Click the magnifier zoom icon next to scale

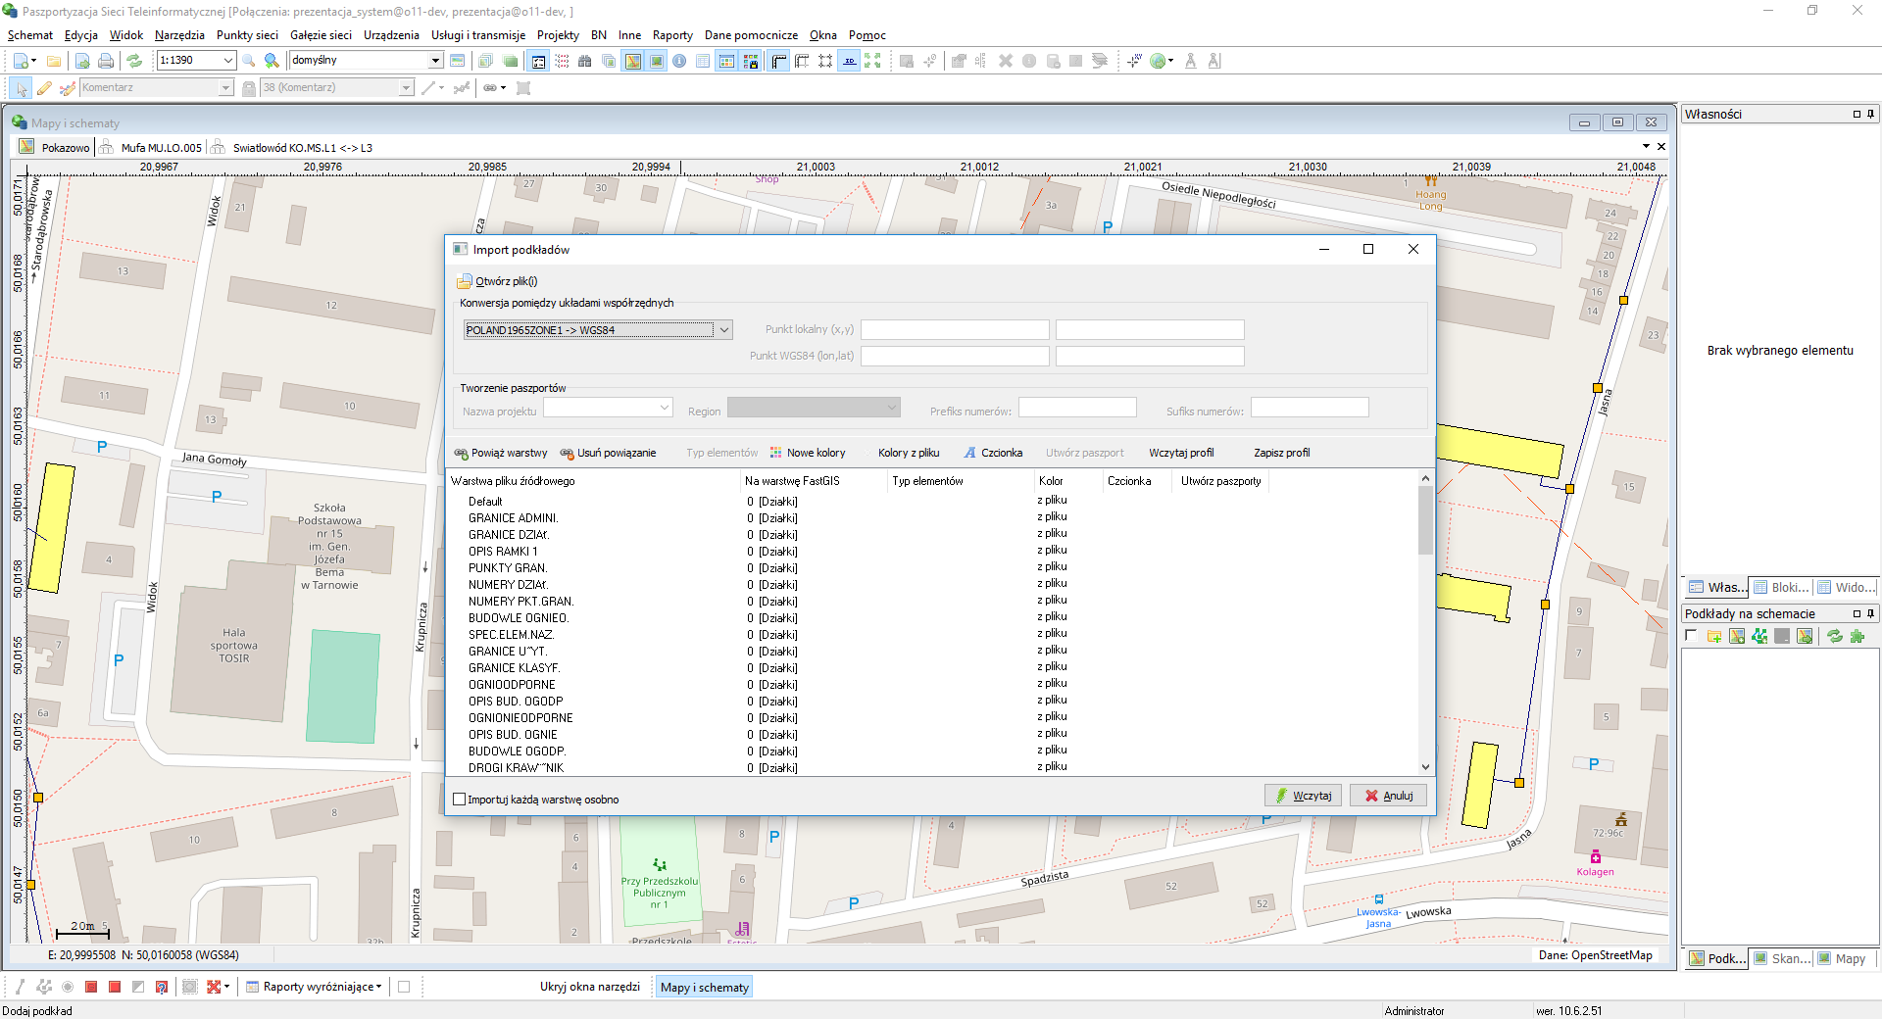tap(249, 61)
